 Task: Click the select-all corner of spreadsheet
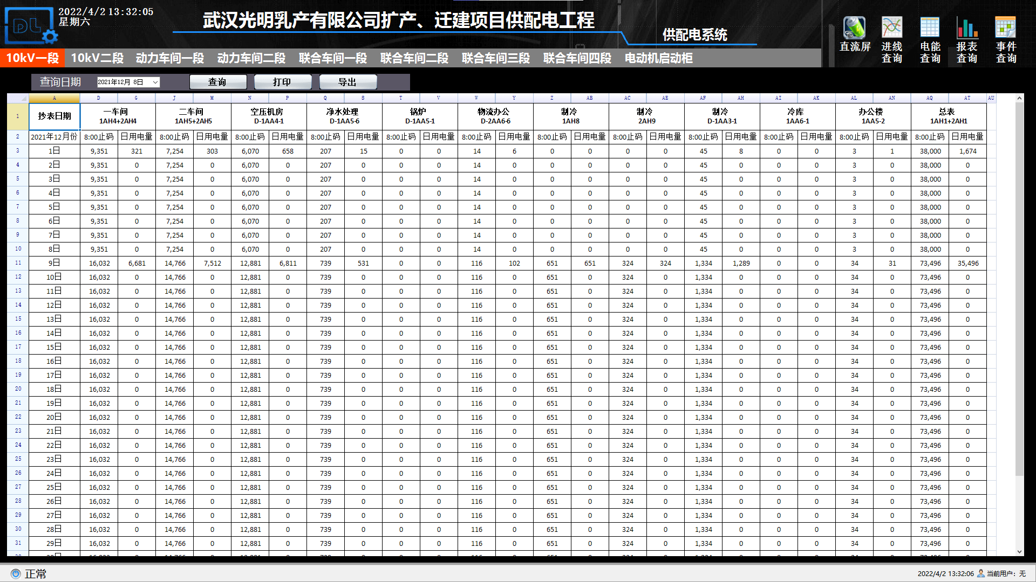click(x=18, y=98)
